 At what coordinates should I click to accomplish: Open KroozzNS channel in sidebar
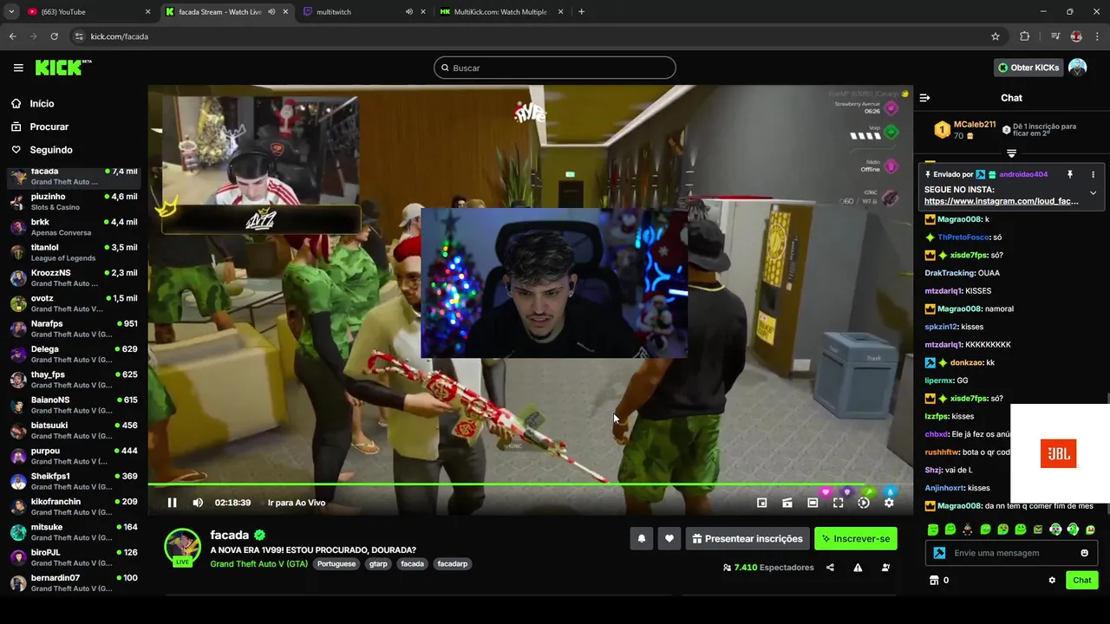[74, 278]
